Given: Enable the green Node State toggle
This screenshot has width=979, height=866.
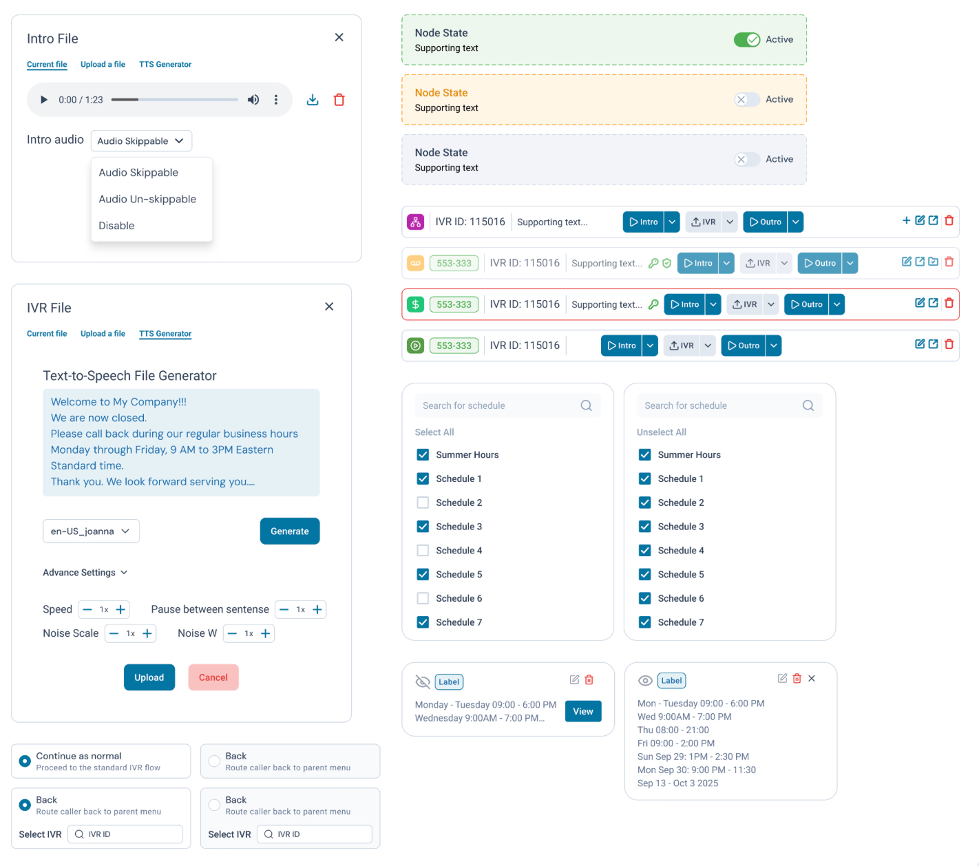Looking at the screenshot, I should pos(747,39).
